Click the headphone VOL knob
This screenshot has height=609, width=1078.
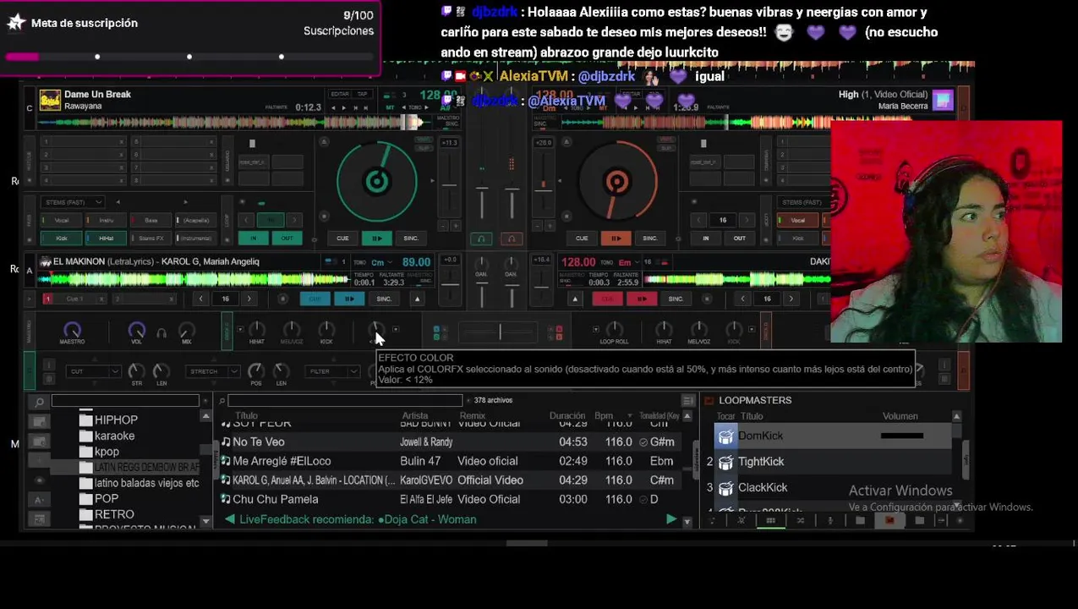click(136, 330)
